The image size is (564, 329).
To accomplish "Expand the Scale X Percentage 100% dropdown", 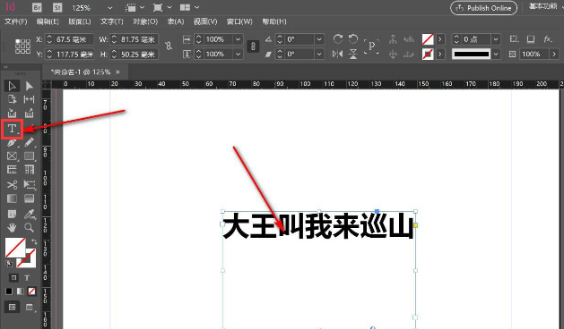I will click(238, 39).
